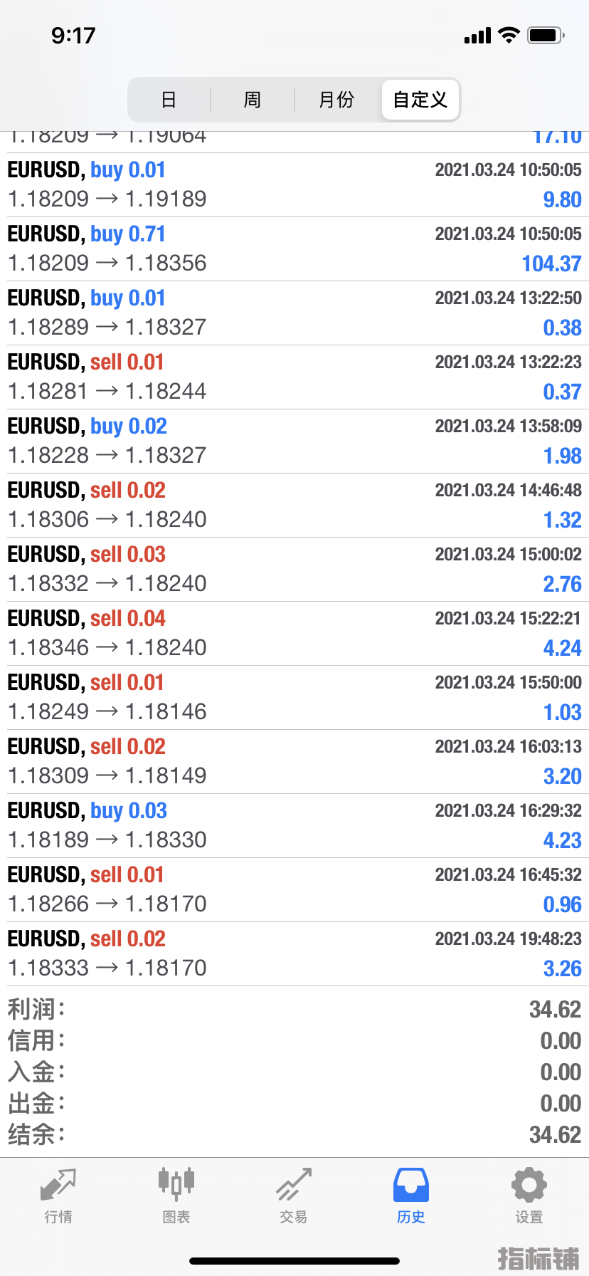Viewport: 589px width, 1276px height.
Task: Switch to the 日 day period segment
Action: [169, 100]
